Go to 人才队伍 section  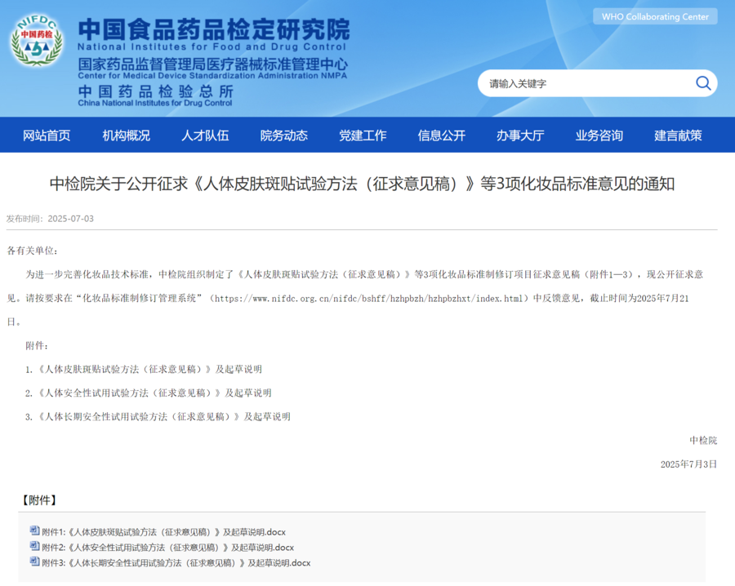click(205, 135)
